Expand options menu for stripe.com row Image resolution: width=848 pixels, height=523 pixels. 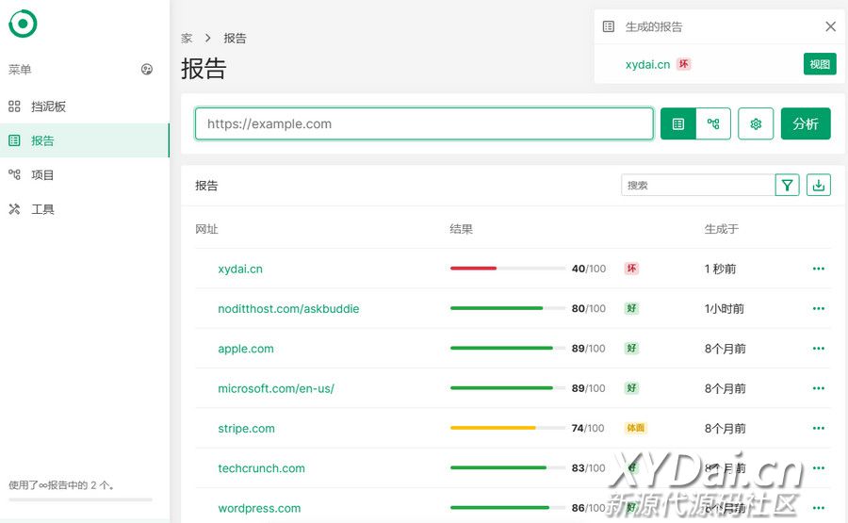pyautogui.click(x=818, y=428)
